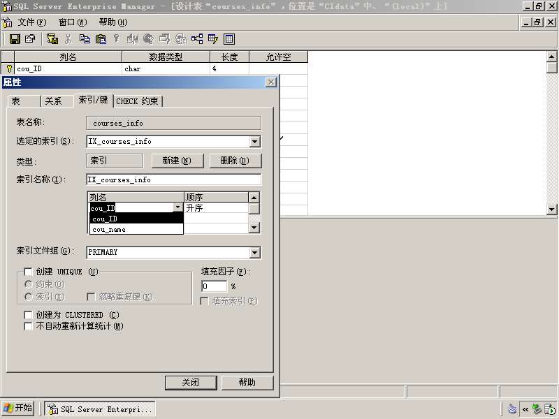Click the Manage indexes/keys lightning icon

213,39
